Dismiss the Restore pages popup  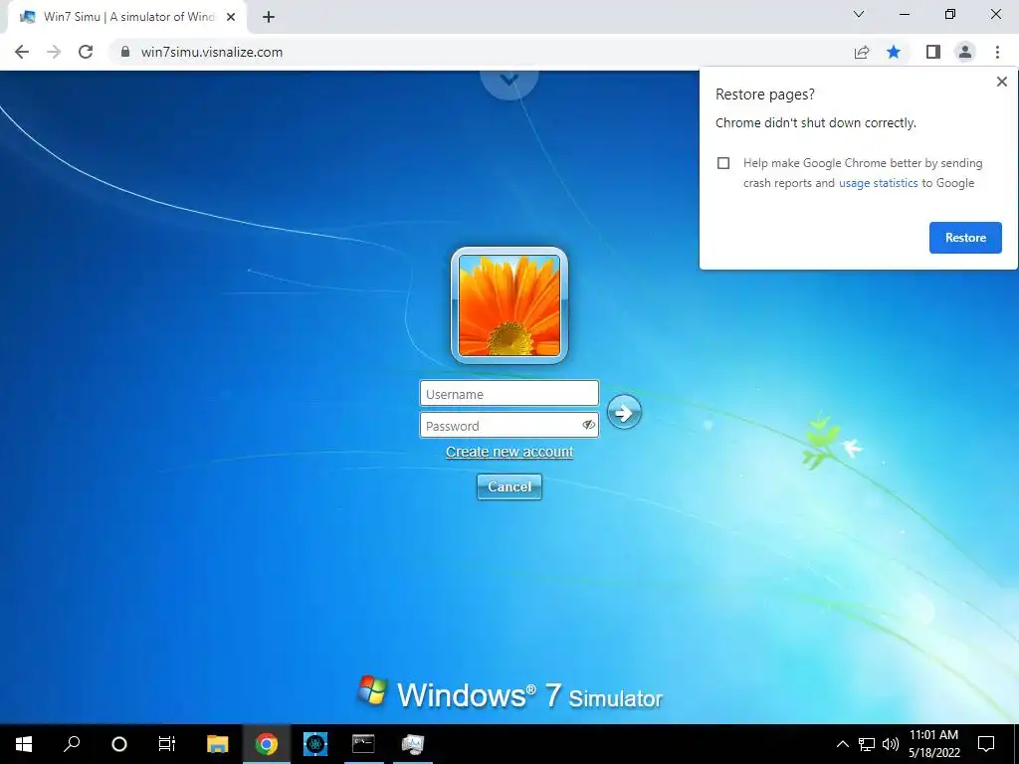click(1001, 82)
